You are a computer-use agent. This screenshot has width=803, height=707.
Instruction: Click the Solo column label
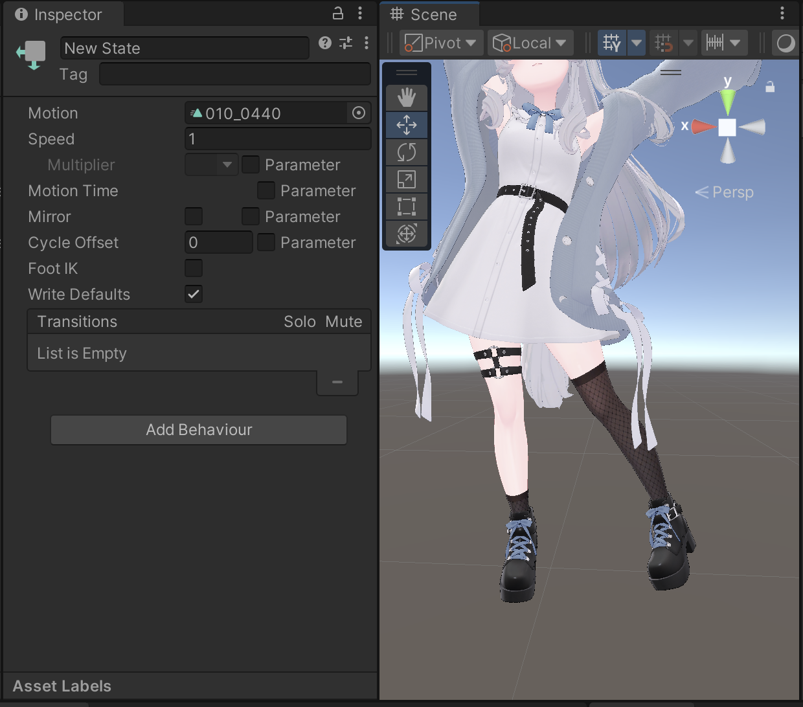(300, 322)
